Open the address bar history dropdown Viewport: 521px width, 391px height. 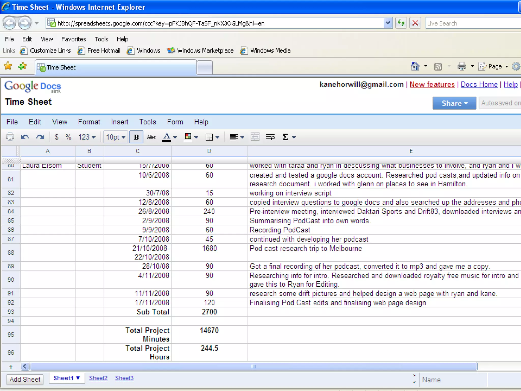[387, 23]
